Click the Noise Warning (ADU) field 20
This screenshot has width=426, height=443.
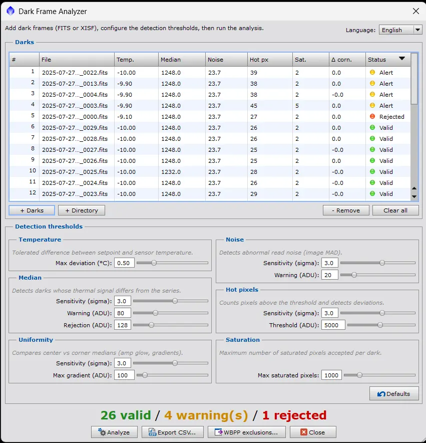[x=330, y=275]
